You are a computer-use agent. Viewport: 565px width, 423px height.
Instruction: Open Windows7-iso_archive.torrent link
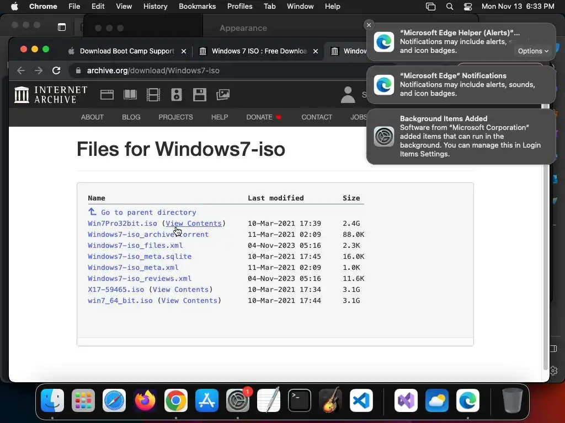[148, 235]
